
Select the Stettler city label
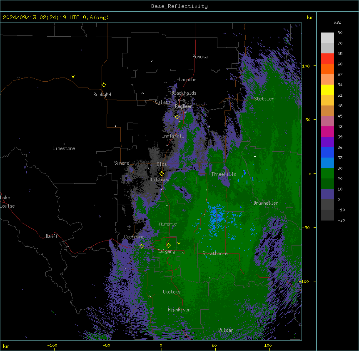(264, 99)
